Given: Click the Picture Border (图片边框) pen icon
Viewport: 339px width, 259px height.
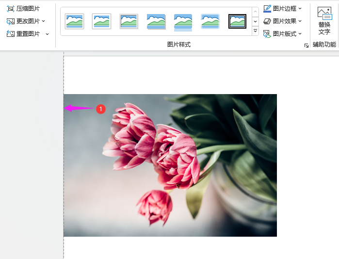Looking at the screenshot, I should pos(267,9).
